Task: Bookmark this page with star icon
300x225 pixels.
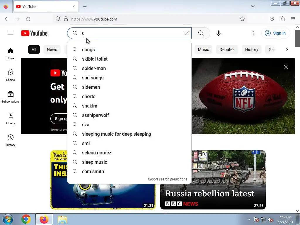Action: coord(242,19)
